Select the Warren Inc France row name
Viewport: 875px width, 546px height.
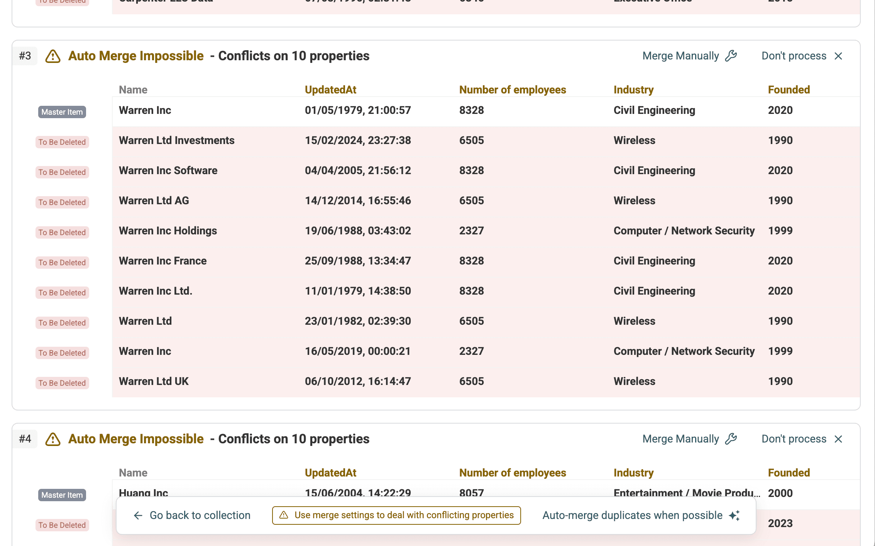(163, 261)
